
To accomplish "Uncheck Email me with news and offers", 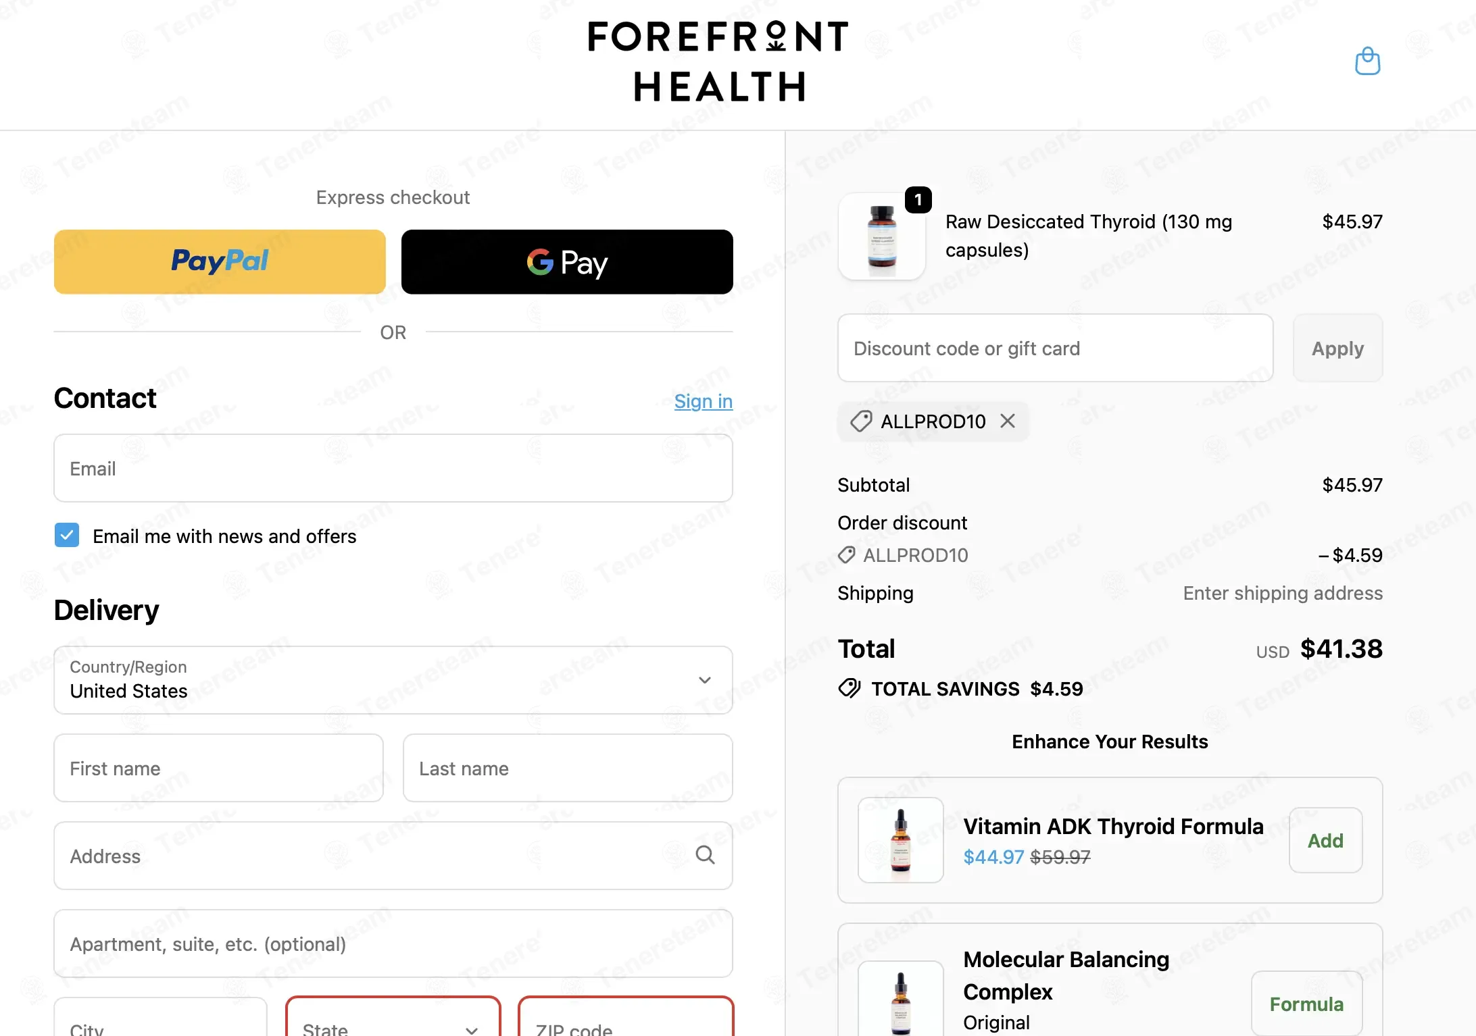I will (67, 536).
